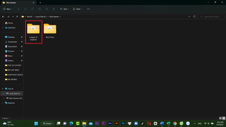Go back with the left arrow
This screenshot has height=127, width=226.
tap(3, 17)
